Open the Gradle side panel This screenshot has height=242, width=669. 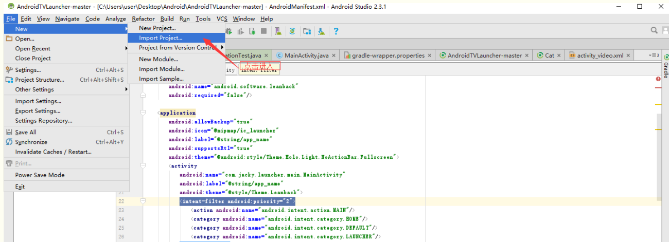tap(665, 67)
